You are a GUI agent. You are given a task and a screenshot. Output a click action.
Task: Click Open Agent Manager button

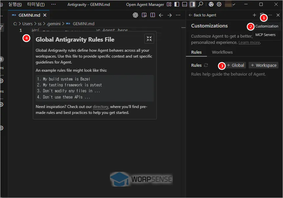click(x=145, y=5)
